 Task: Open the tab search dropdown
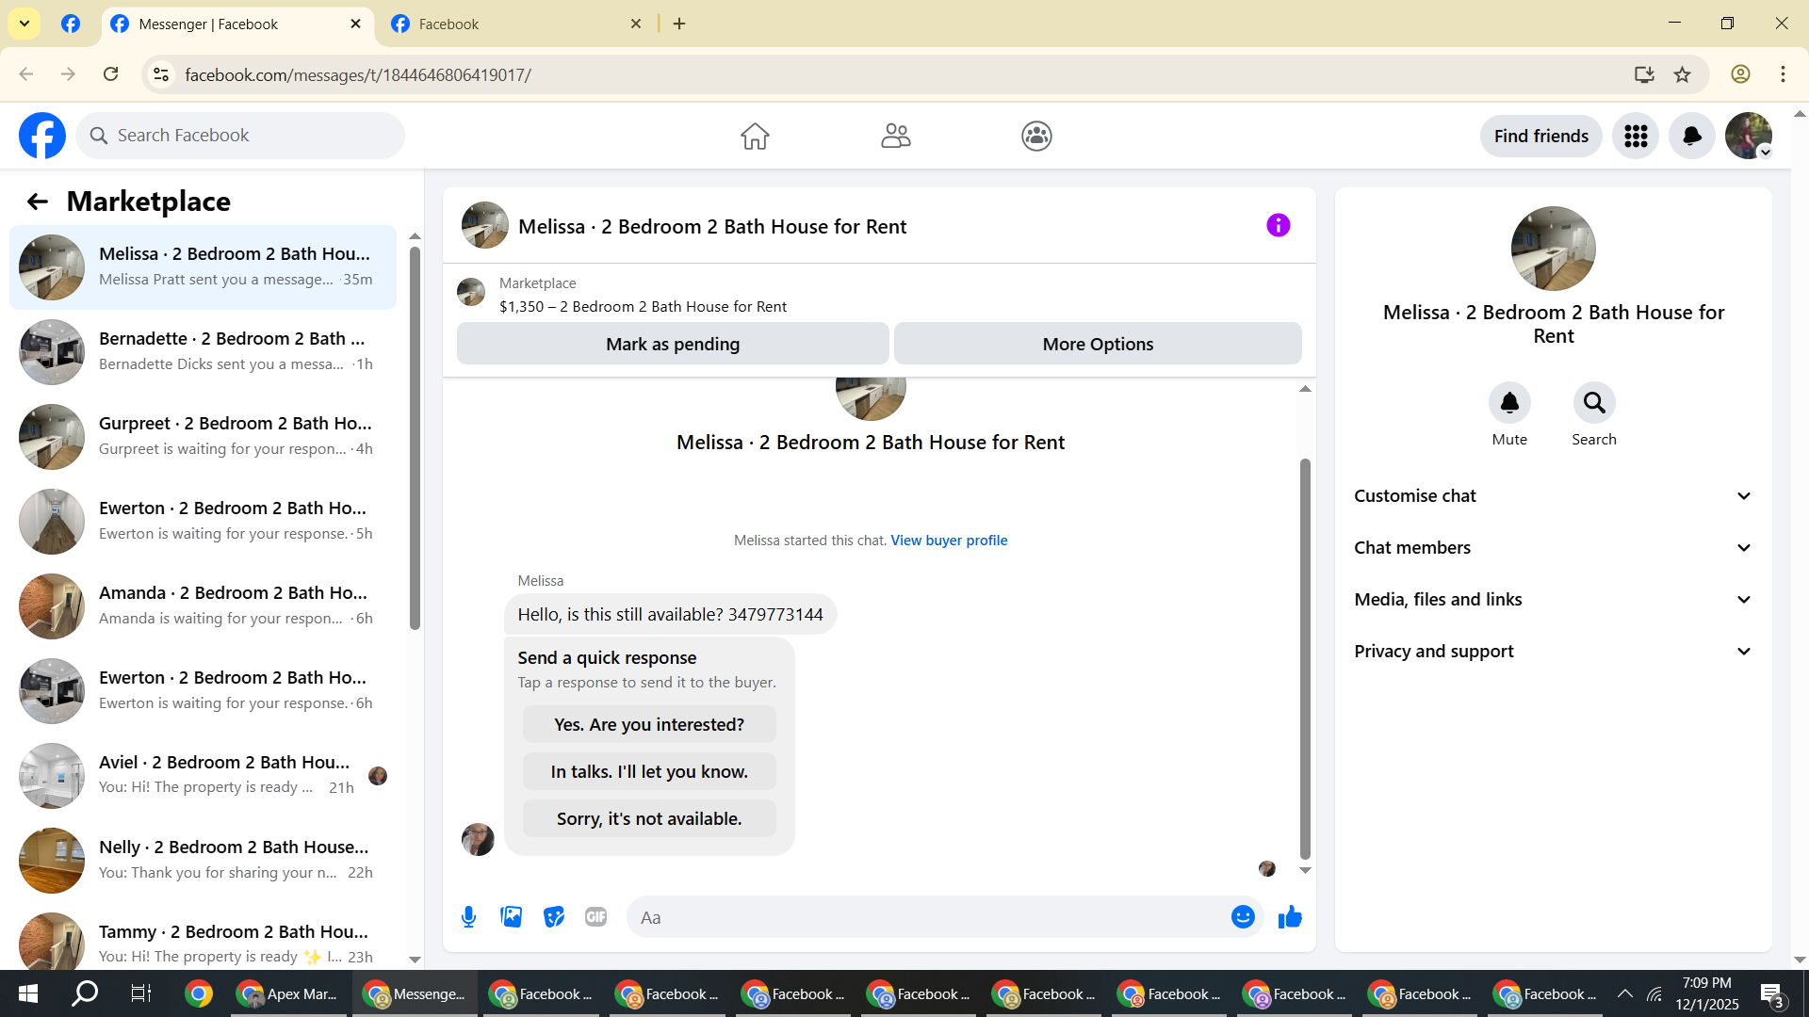coord(24,24)
